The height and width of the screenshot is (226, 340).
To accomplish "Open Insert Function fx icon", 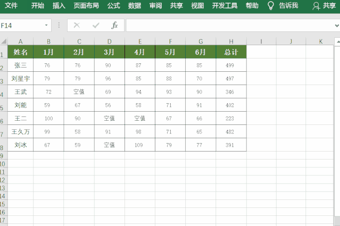I will [114, 26].
